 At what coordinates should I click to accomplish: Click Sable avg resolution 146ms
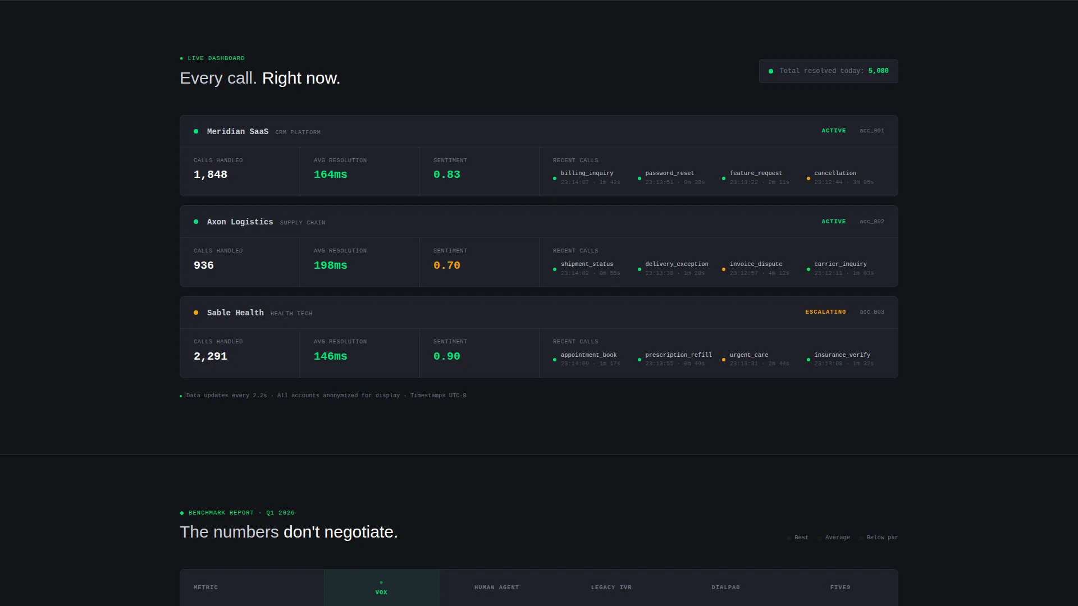[x=330, y=356]
